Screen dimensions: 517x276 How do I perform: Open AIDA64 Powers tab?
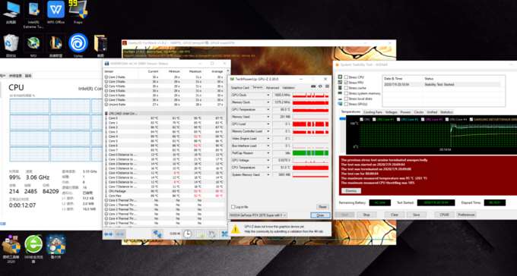click(x=405, y=112)
